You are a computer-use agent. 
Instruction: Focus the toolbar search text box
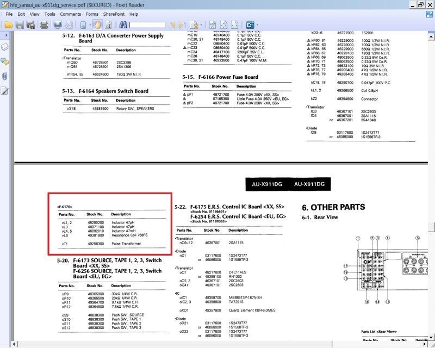[147, 25]
